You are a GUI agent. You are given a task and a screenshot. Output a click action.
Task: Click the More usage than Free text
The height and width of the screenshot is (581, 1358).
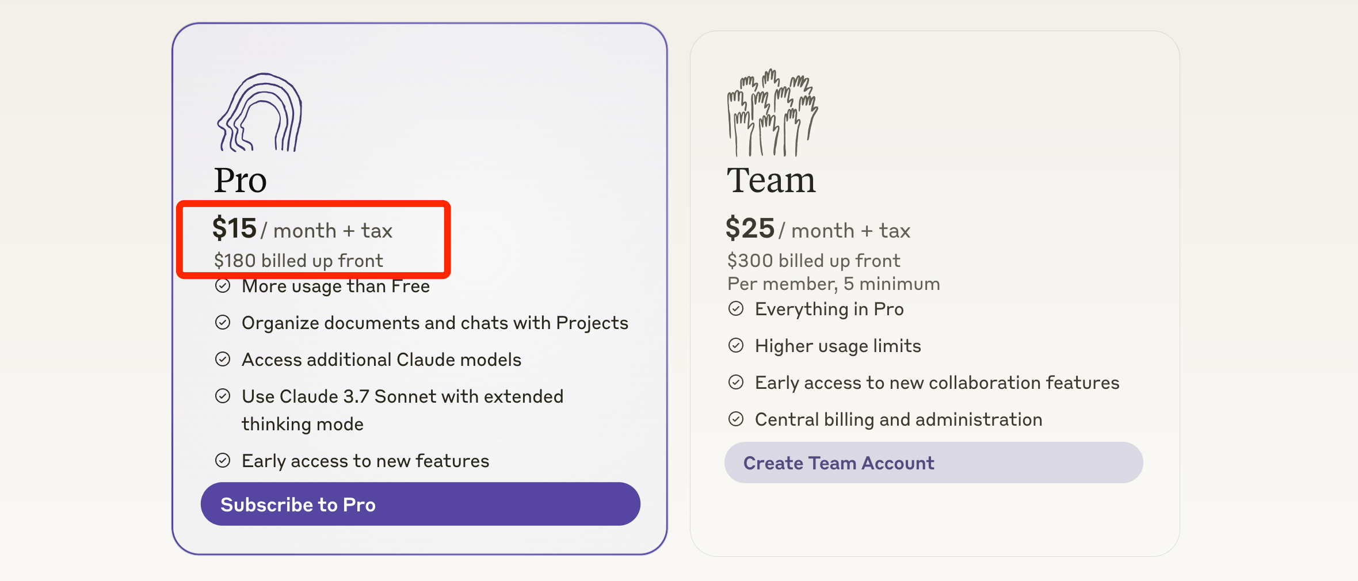click(x=336, y=286)
